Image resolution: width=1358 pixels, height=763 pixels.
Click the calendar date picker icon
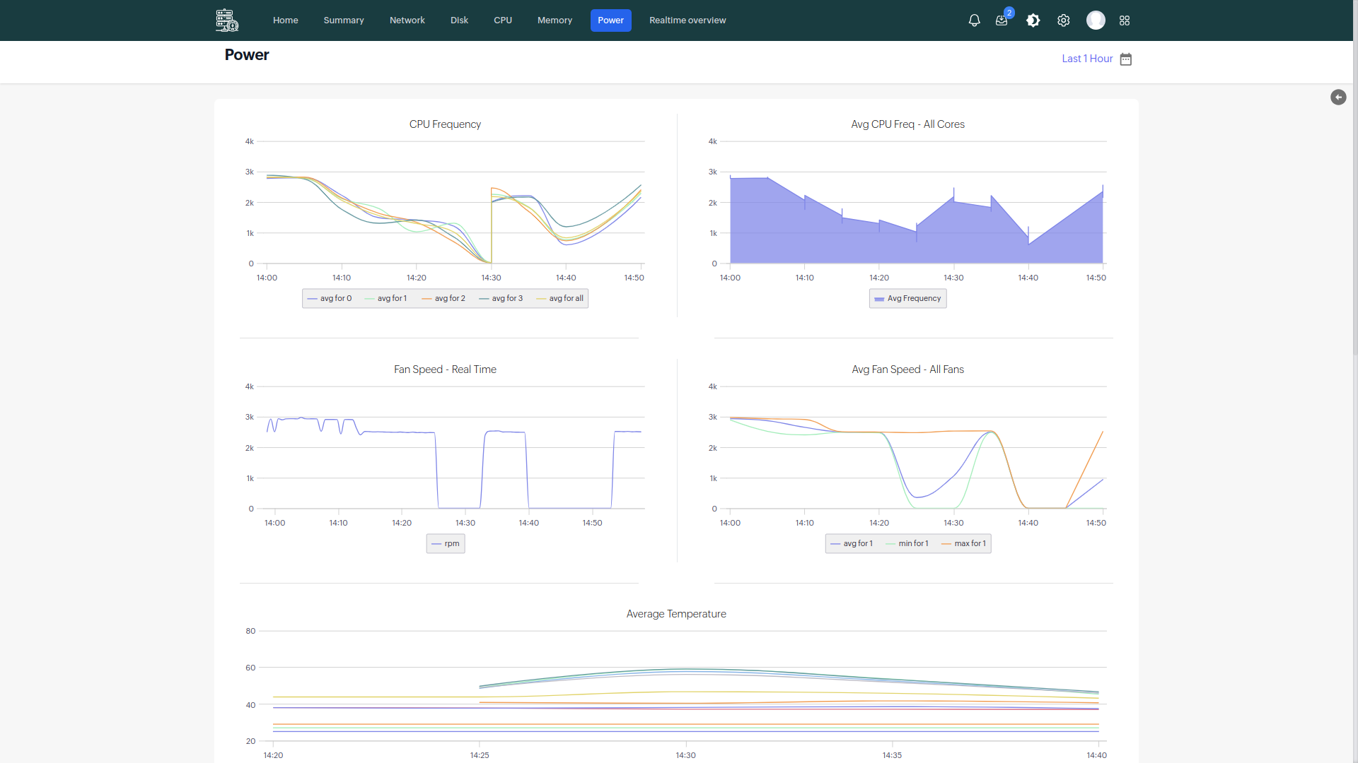click(x=1126, y=58)
